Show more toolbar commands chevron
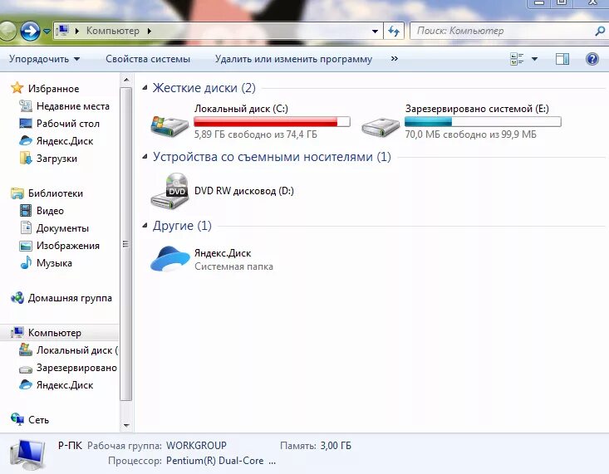The width and height of the screenshot is (609, 474). (394, 59)
